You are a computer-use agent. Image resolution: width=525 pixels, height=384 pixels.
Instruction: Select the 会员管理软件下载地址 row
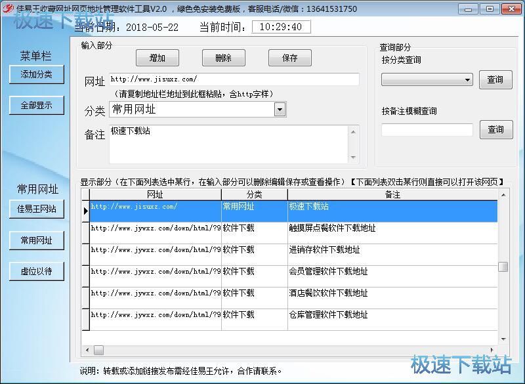[x=293, y=276]
